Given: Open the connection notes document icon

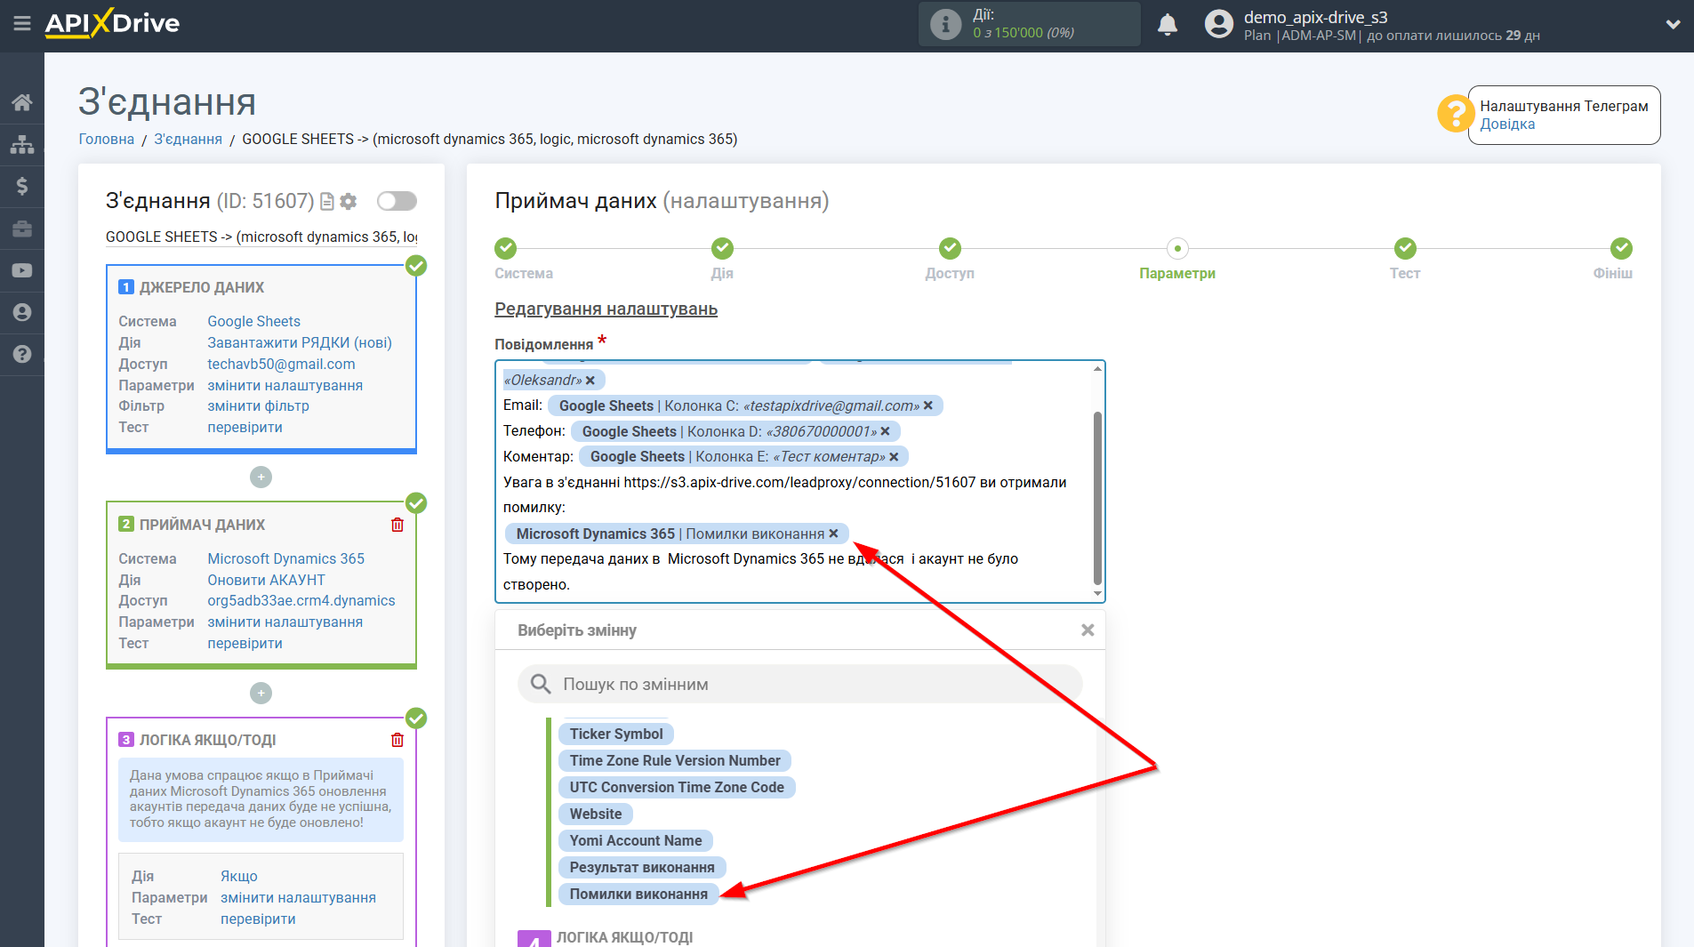Looking at the screenshot, I should click(x=327, y=202).
